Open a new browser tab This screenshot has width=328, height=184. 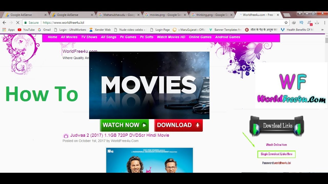tap(286, 15)
